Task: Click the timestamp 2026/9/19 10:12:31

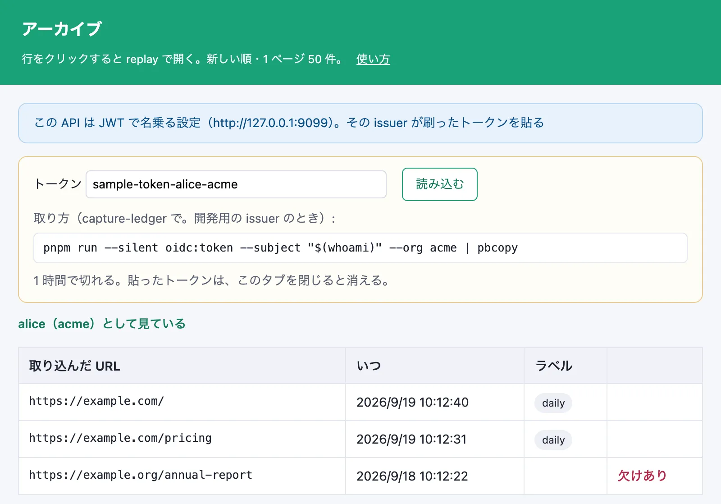Action: (411, 439)
